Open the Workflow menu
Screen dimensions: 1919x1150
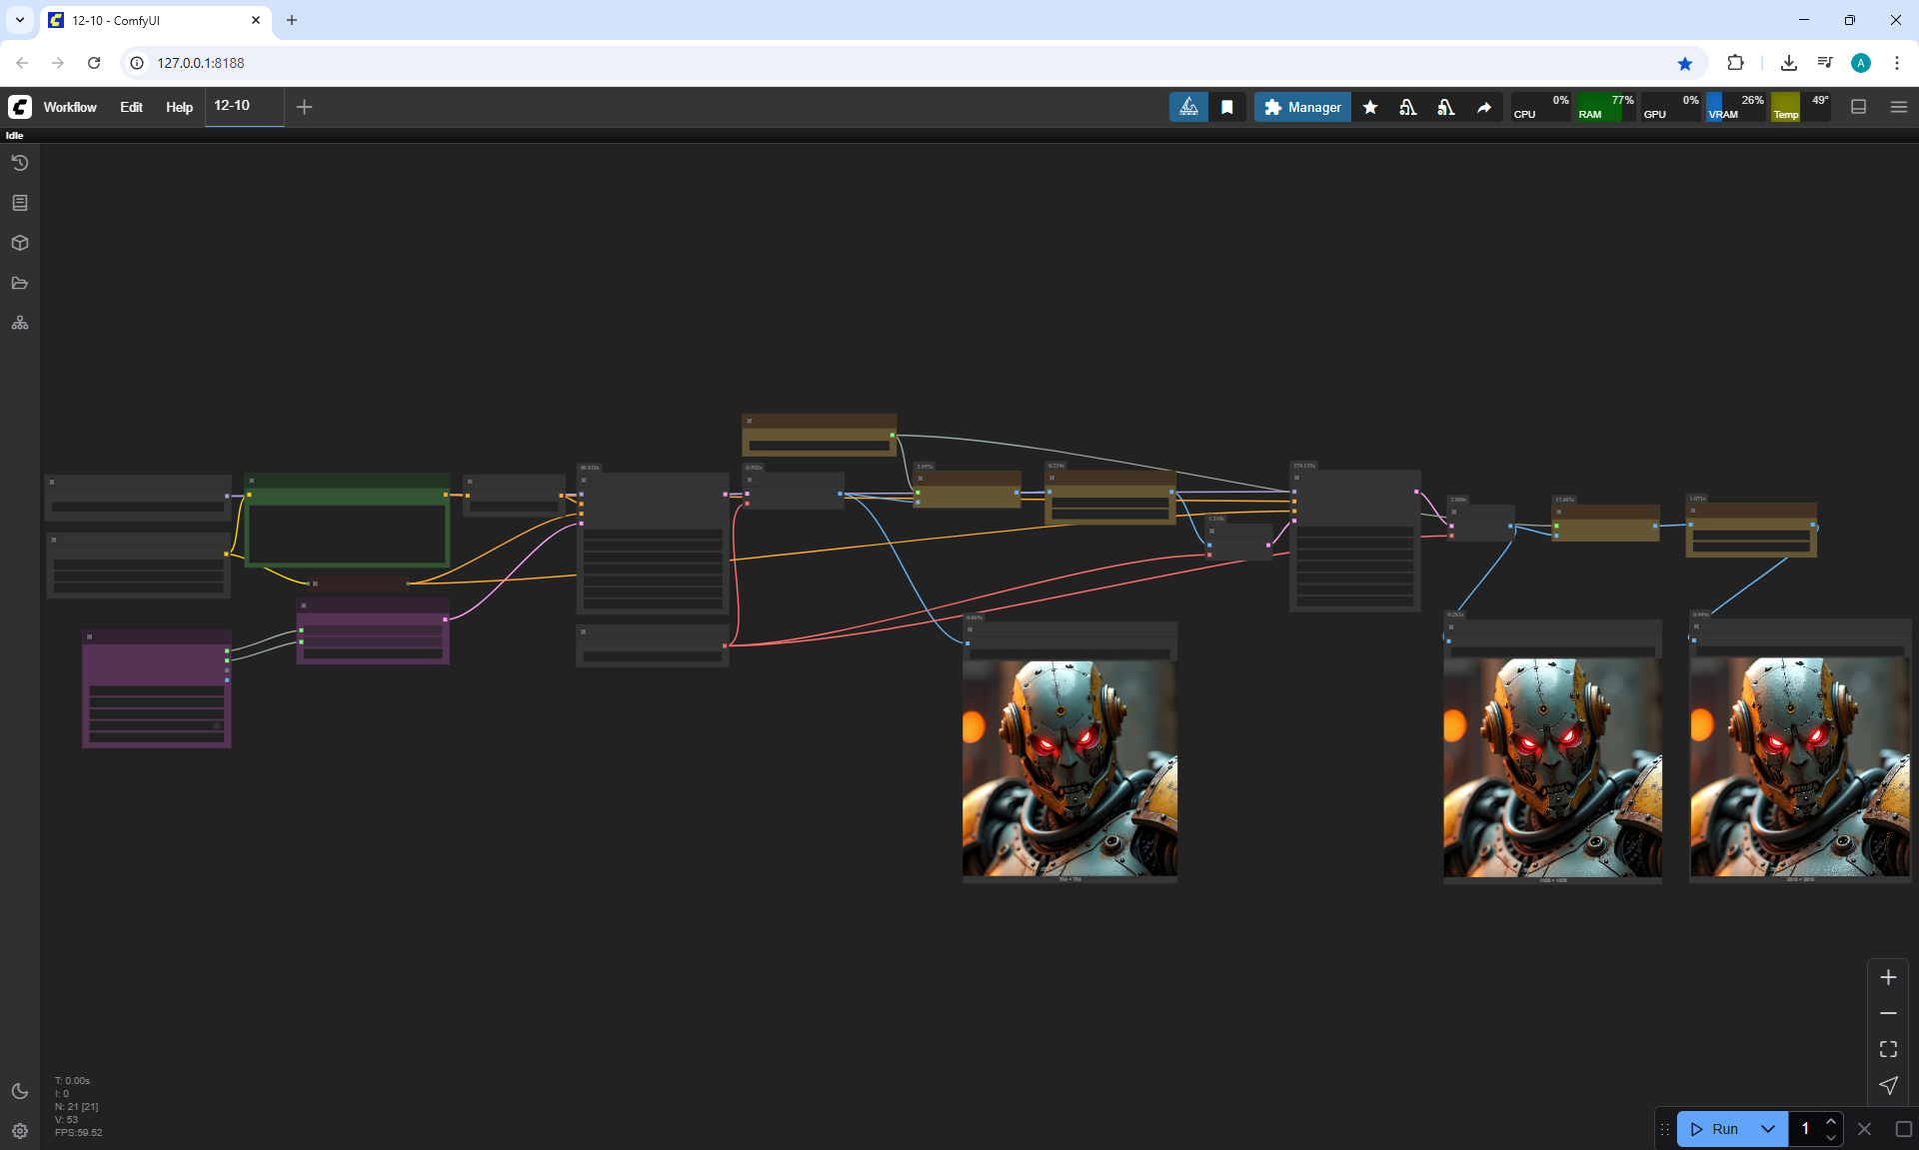[x=70, y=107]
